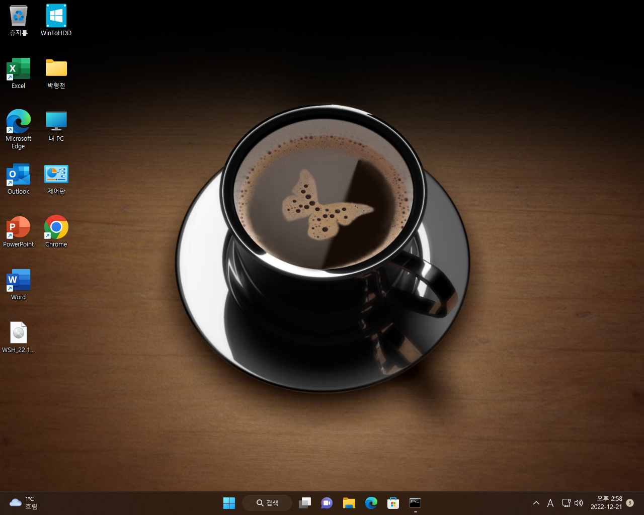Select the Excel desktop shortcut
This screenshot has width=644, height=515.
coord(19,73)
